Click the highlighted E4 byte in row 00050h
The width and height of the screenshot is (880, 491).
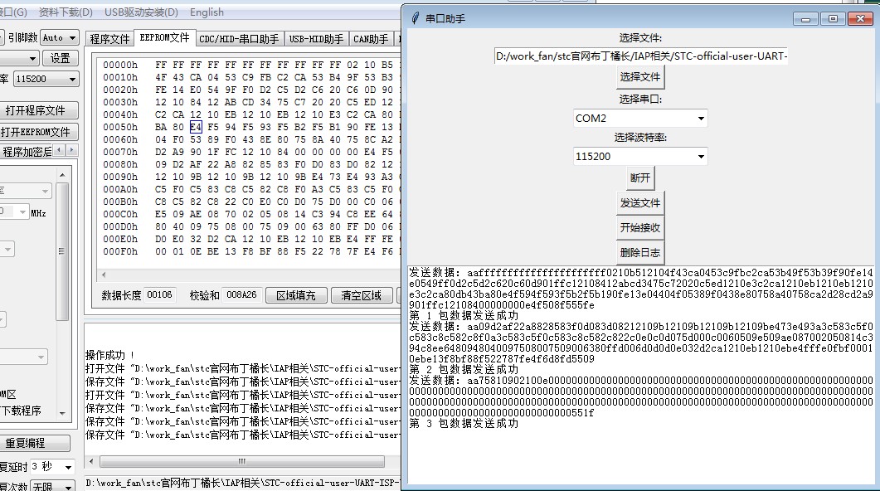point(196,127)
